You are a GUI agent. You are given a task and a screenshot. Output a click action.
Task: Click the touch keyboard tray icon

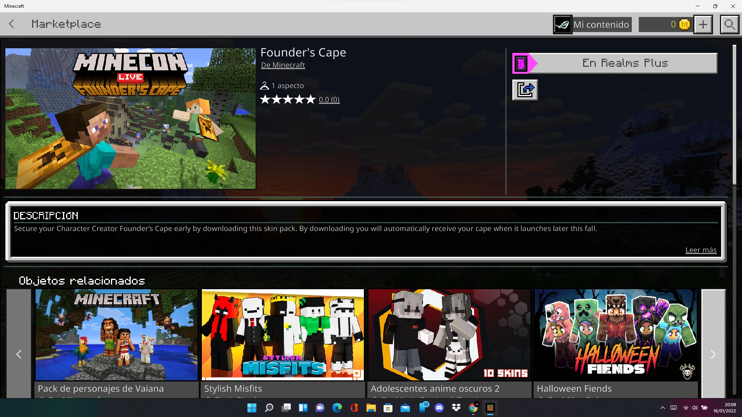[x=674, y=408]
